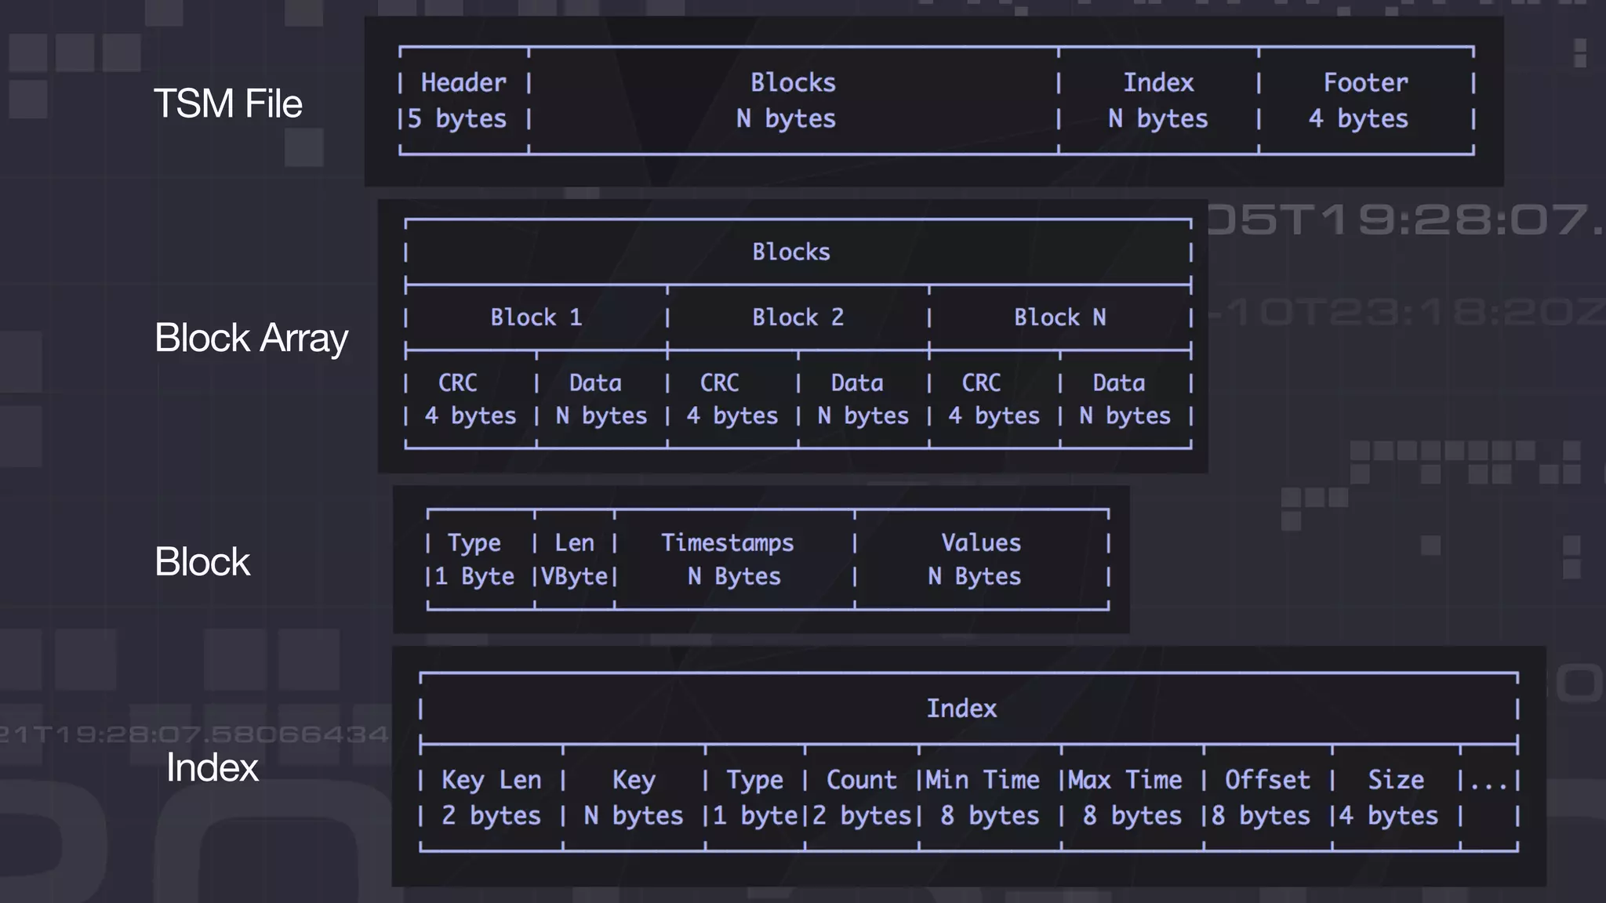Click the Block heading on the left
Screen dimensions: 1606x903
pos(202,561)
